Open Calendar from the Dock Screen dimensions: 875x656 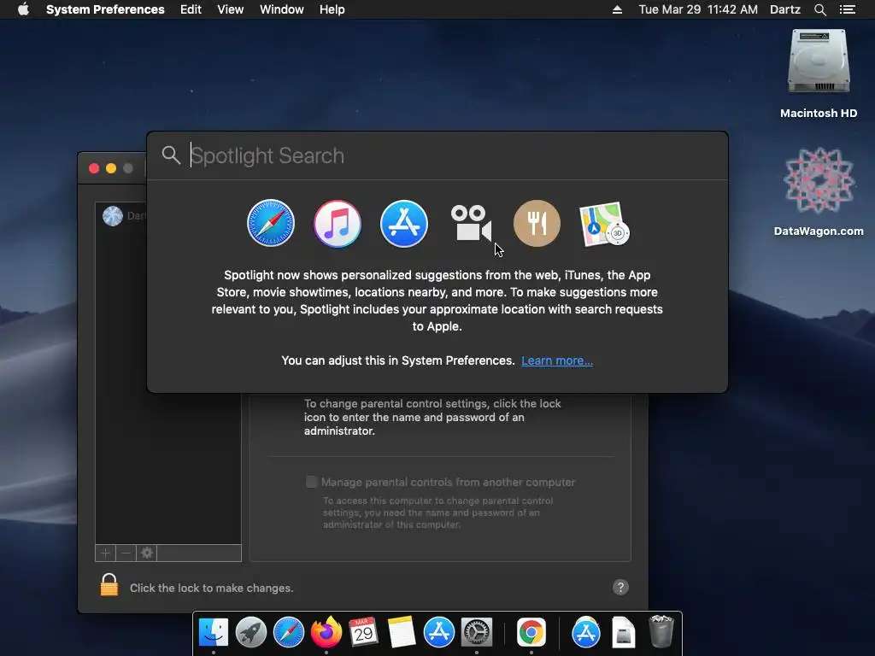click(x=363, y=632)
